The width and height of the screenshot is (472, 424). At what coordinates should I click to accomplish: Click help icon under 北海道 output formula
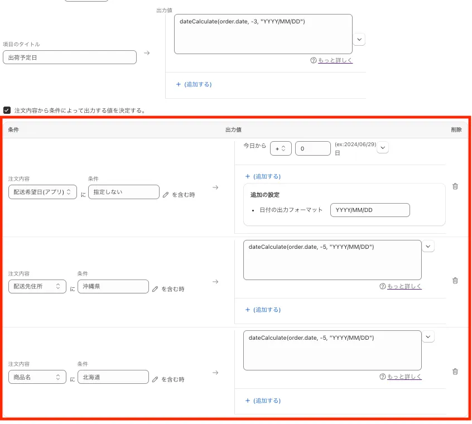[382, 377]
